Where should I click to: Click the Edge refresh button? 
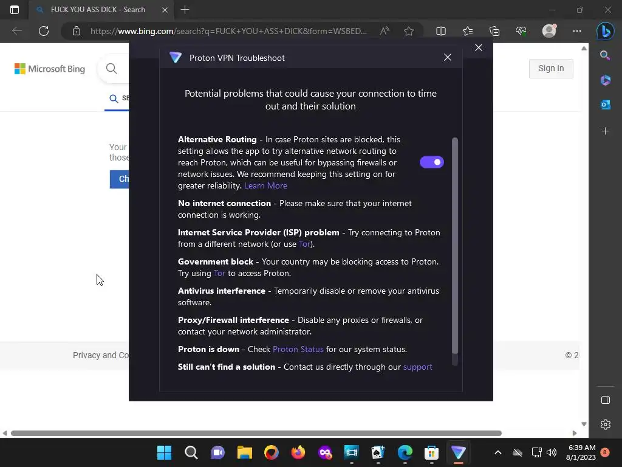(x=44, y=31)
